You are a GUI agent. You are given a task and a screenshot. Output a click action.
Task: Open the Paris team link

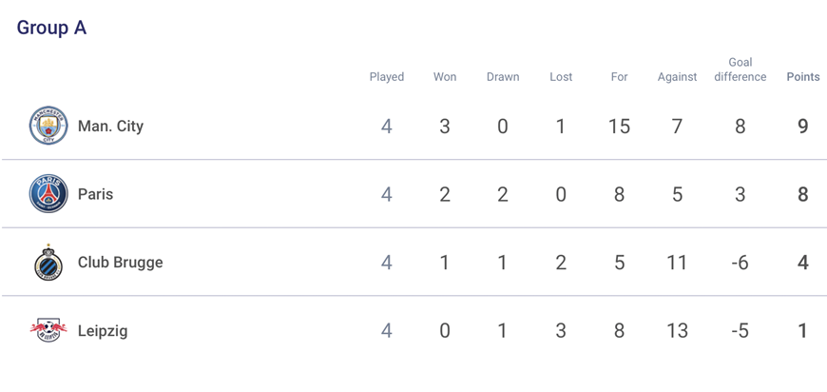click(95, 194)
